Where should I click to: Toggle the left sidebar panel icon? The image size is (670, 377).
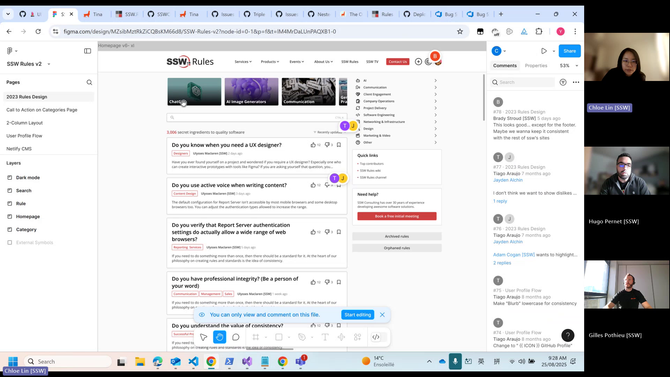pyautogui.click(x=88, y=51)
